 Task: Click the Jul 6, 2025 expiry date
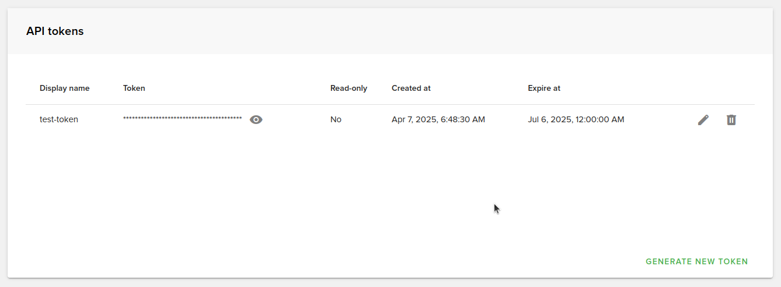[576, 119]
